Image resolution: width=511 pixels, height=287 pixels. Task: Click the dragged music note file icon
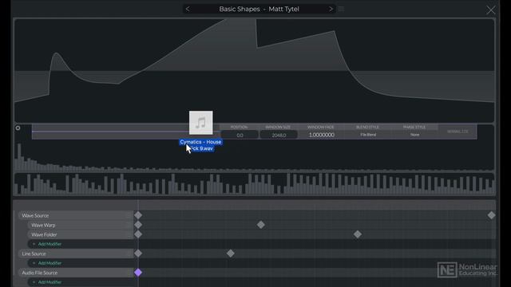(200, 123)
